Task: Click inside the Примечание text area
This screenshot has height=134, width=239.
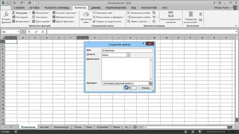Action: 127,69
